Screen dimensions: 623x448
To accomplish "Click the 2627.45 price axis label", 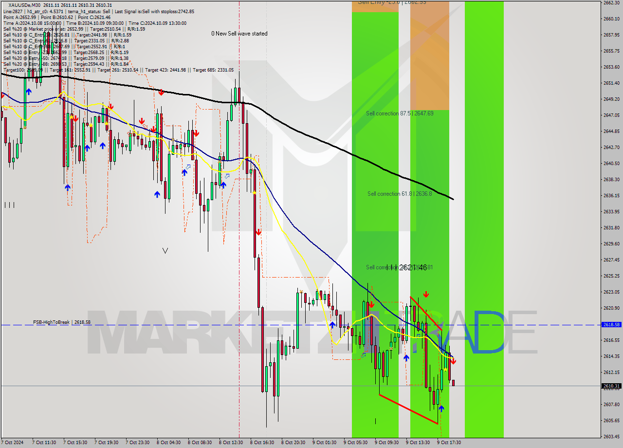I will point(611,260).
